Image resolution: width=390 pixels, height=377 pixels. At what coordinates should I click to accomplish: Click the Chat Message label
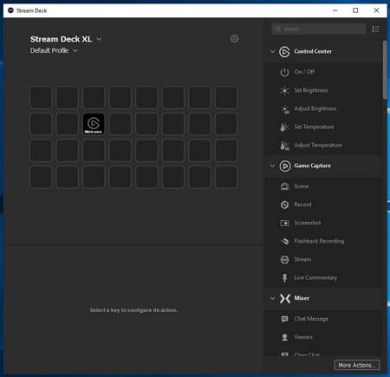pyautogui.click(x=311, y=319)
